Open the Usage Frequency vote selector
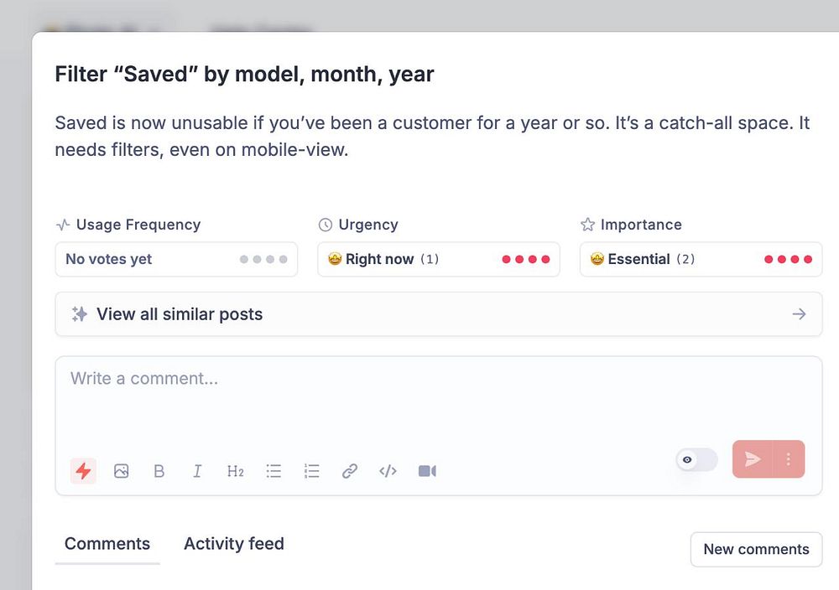The width and height of the screenshot is (839, 590). (x=176, y=259)
